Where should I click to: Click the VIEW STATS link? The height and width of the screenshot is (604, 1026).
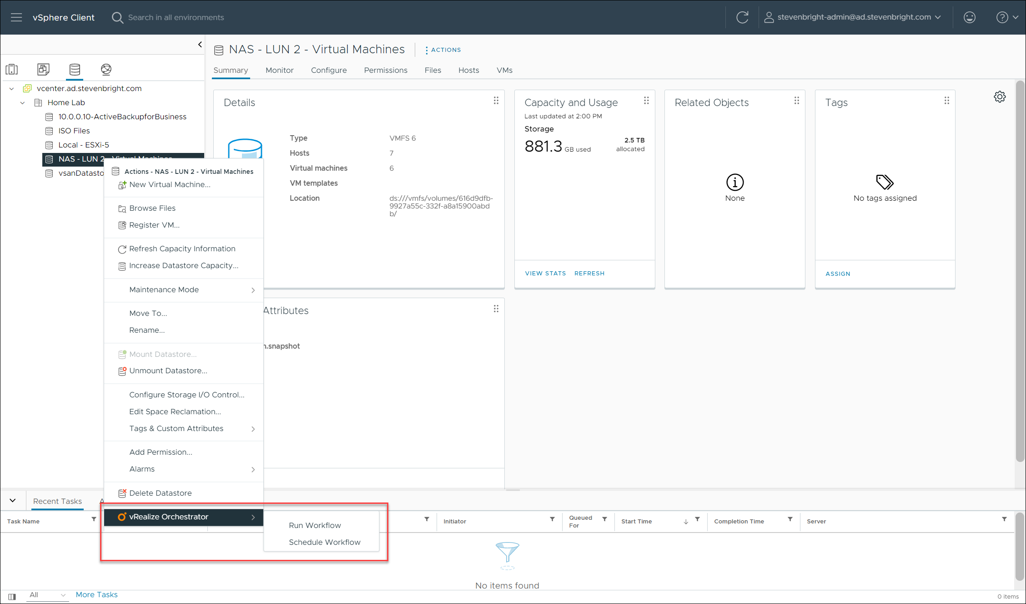545,273
